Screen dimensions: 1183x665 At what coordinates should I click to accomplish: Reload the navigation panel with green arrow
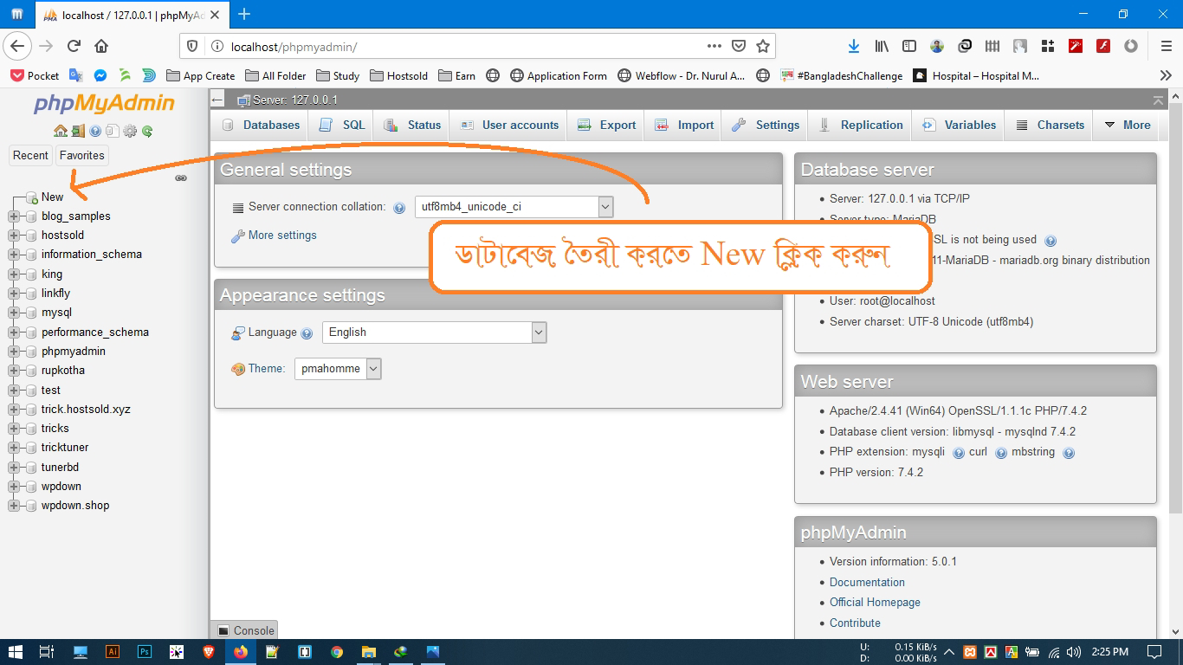click(147, 132)
